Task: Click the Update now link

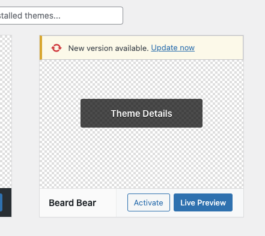Action: [172, 48]
